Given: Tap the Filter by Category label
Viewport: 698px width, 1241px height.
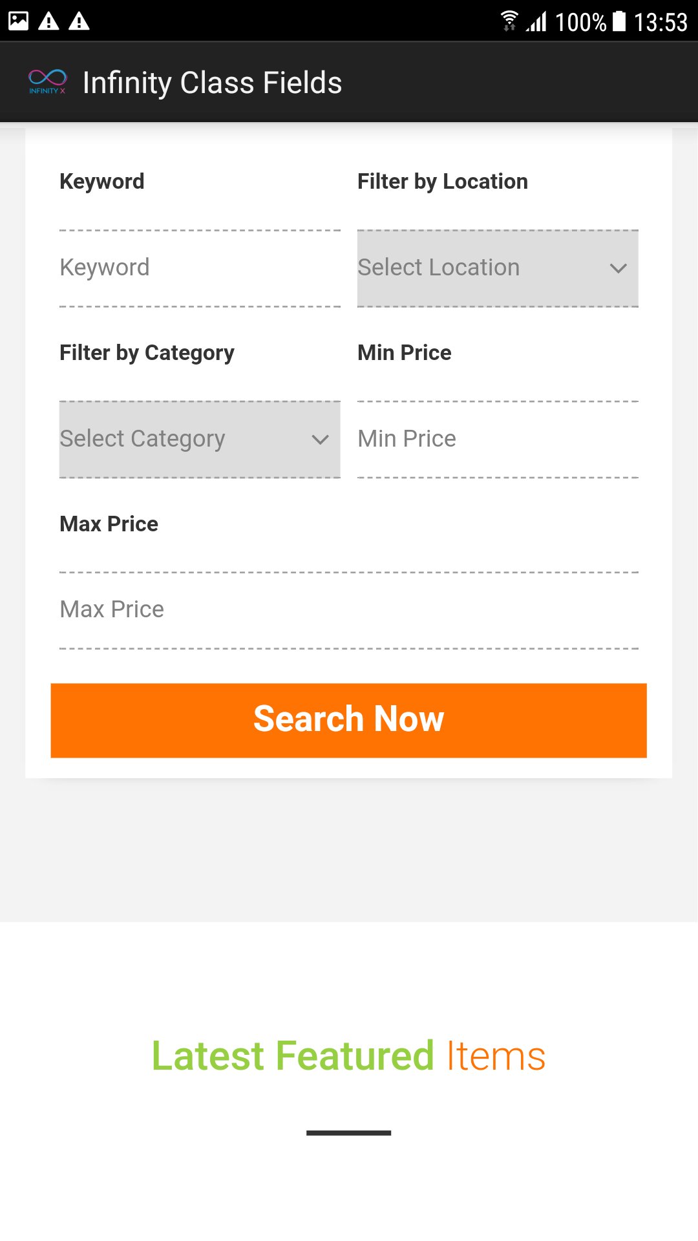Looking at the screenshot, I should pos(147,353).
